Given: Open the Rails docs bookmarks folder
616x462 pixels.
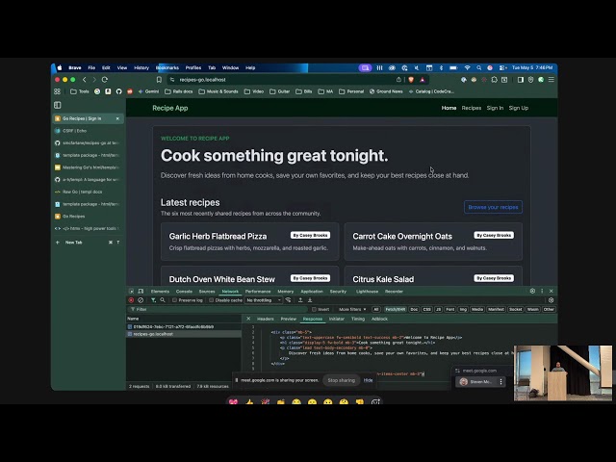Looking at the screenshot, I should (179, 91).
